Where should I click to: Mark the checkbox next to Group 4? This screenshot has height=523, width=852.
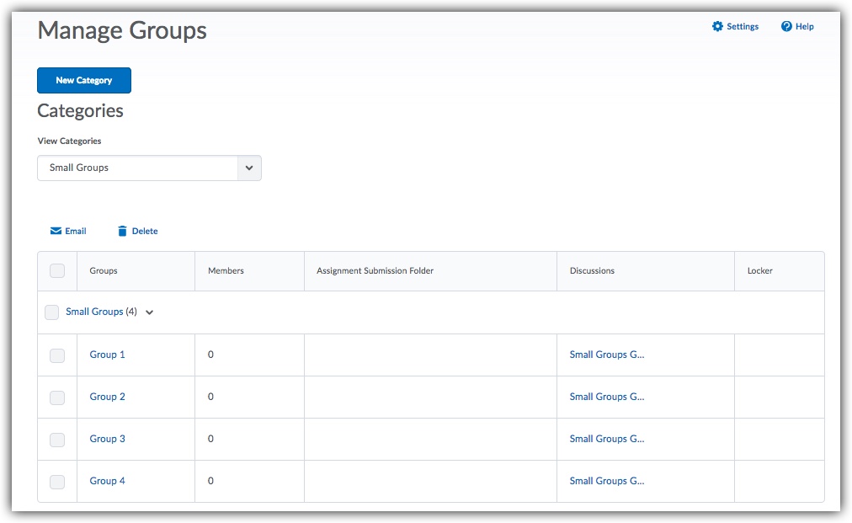pos(57,482)
